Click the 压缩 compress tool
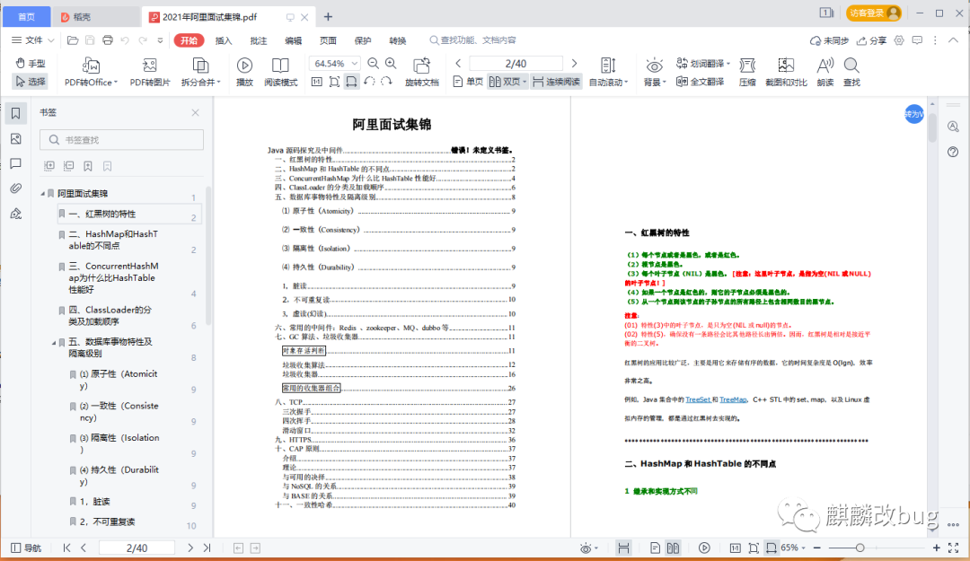Viewport: 970px width, 561px height. coord(747,73)
